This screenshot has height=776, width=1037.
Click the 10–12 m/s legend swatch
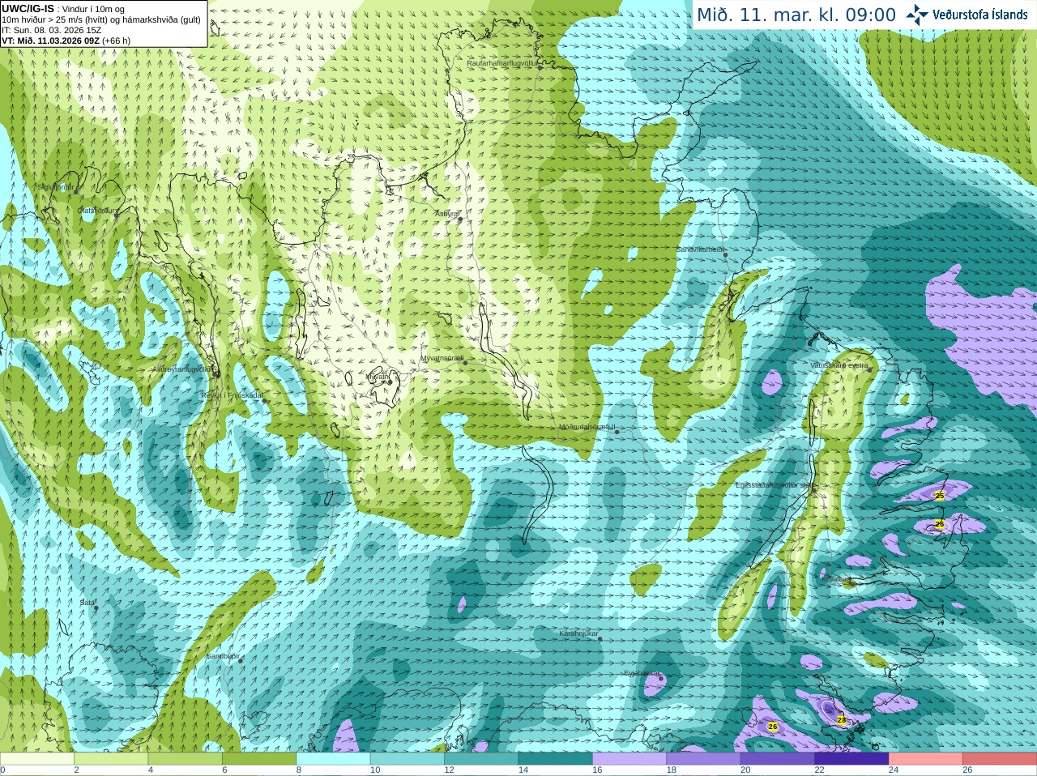408,759
